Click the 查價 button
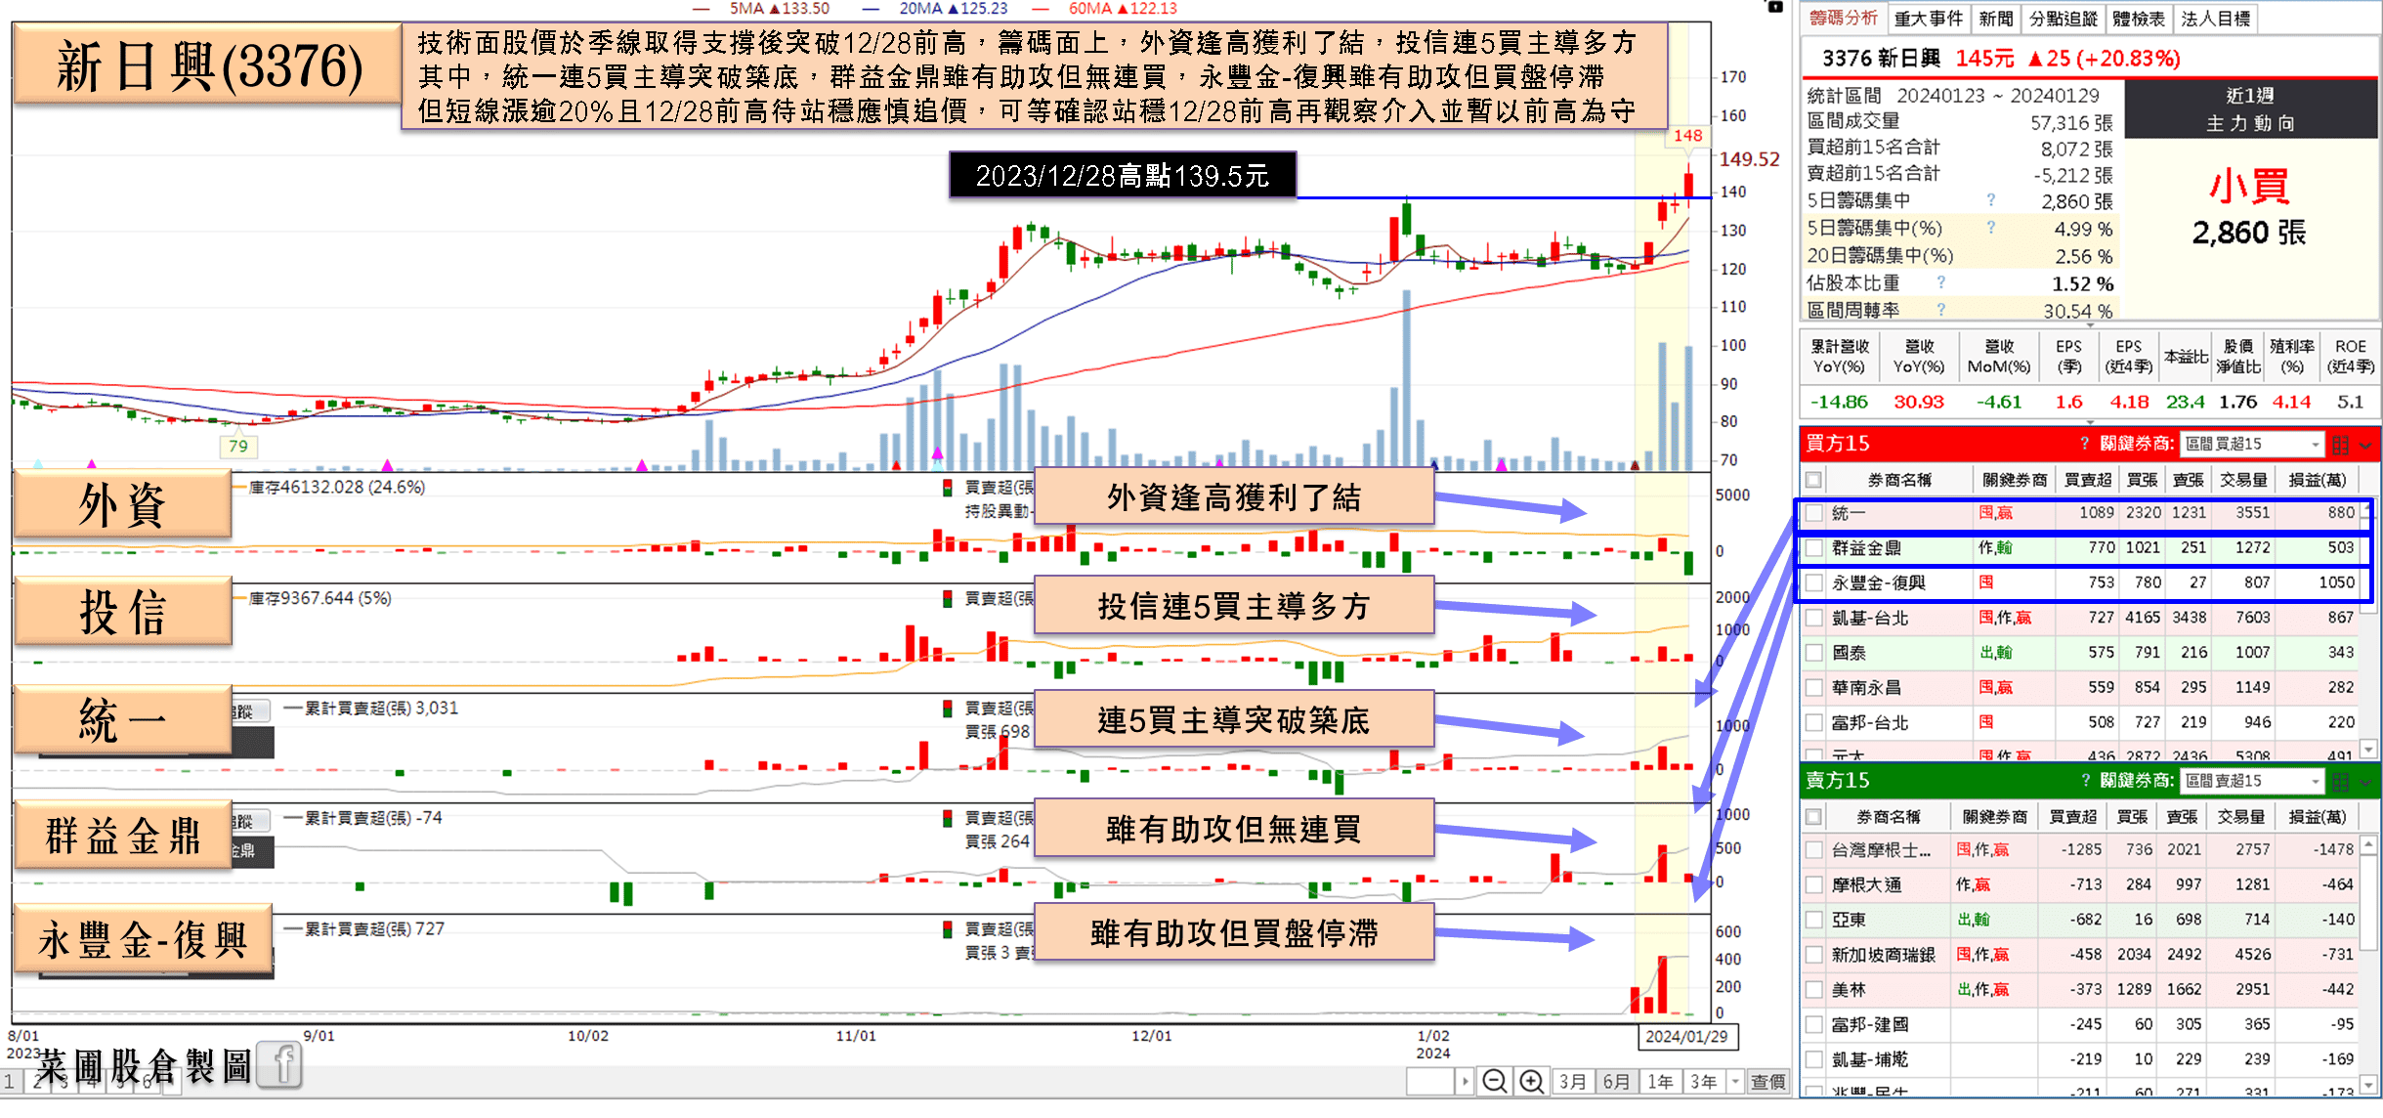This screenshot has height=1118, width=2383. (x=1767, y=1082)
